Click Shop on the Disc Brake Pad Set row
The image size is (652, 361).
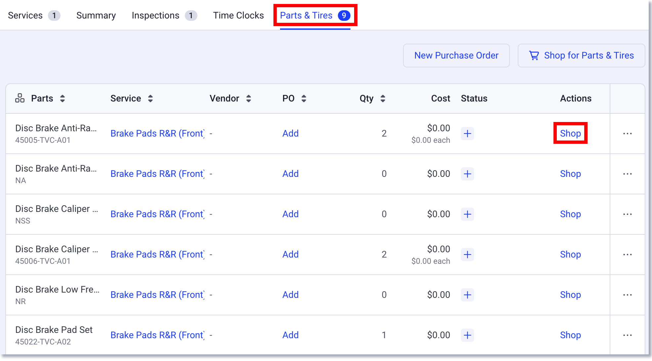(x=570, y=335)
